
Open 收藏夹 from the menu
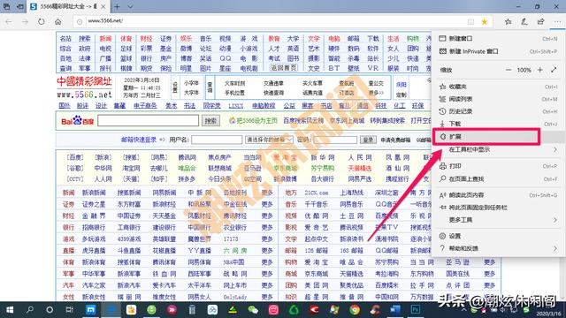click(x=498, y=87)
